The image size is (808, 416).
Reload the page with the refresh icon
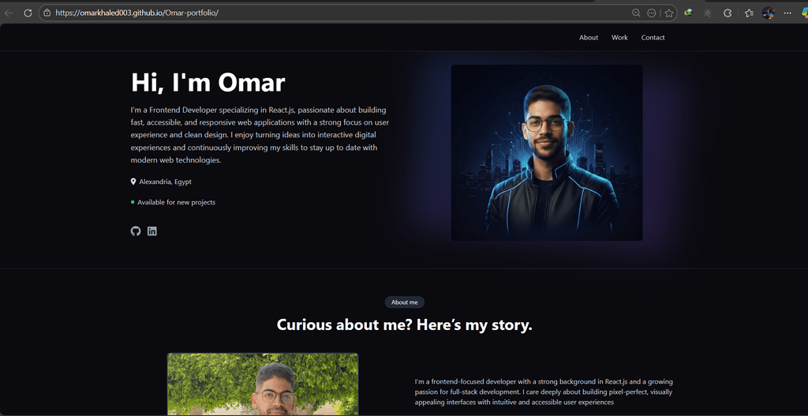click(28, 13)
